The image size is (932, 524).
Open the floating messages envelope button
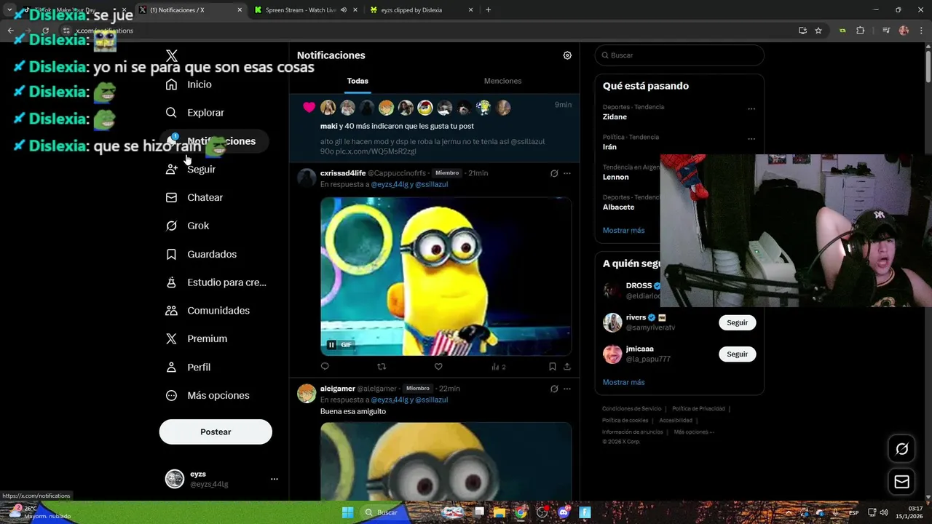pos(901,482)
